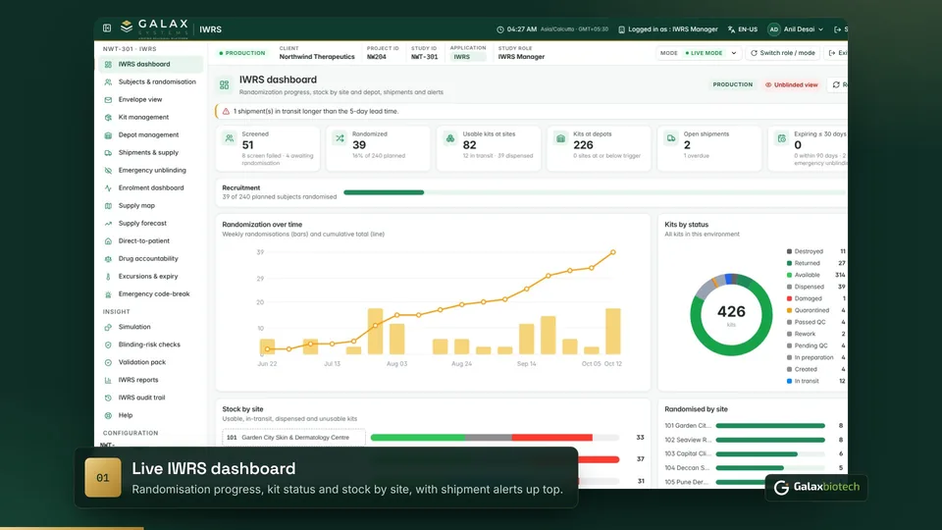Image resolution: width=942 pixels, height=530 pixels.
Task: Open IWRS dashboard in sidebar
Action: (x=151, y=65)
